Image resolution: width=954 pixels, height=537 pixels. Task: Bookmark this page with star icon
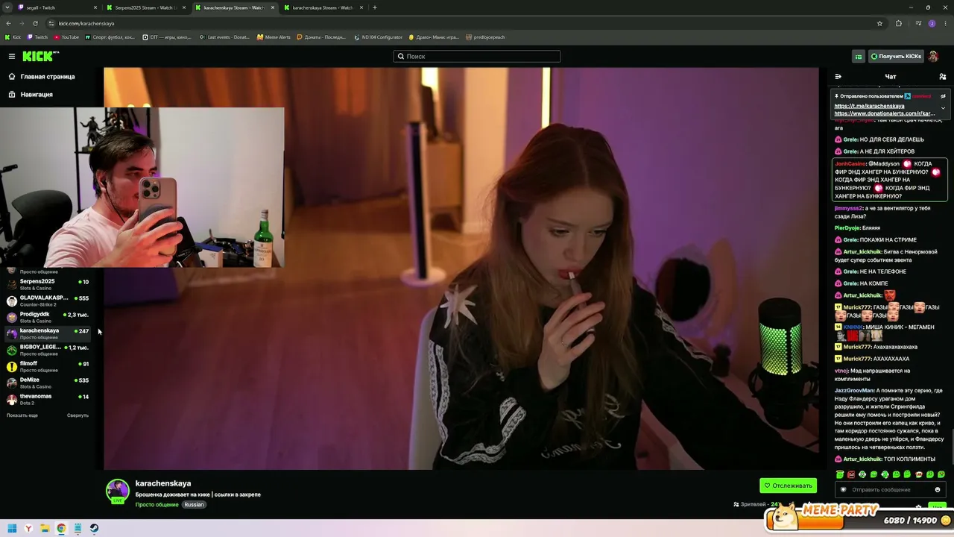(879, 23)
